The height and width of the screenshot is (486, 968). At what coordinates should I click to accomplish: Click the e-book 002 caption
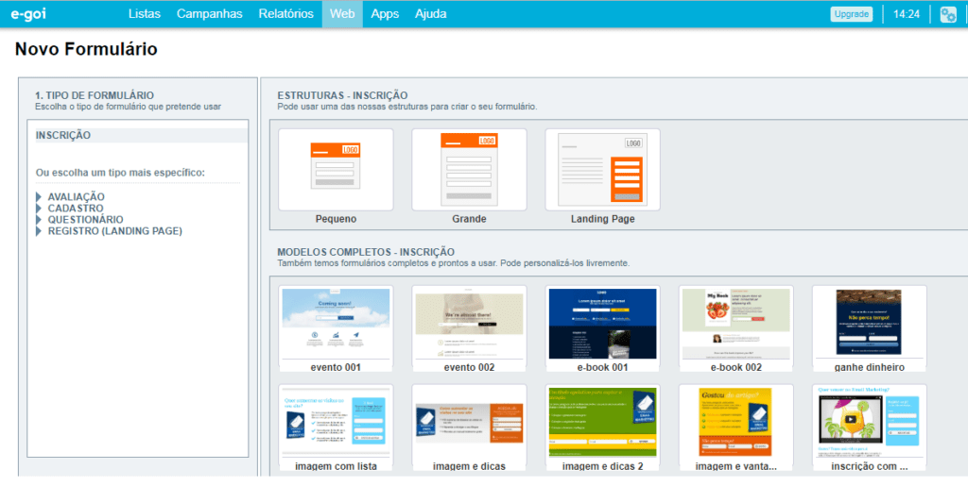click(x=735, y=367)
